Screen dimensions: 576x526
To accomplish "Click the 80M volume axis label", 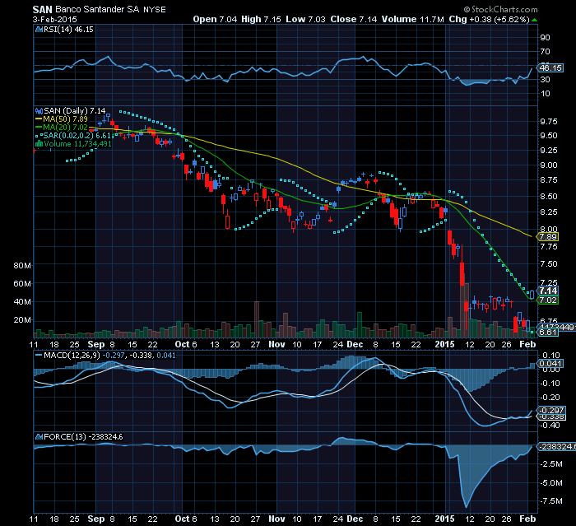I will (x=22, y=265).
